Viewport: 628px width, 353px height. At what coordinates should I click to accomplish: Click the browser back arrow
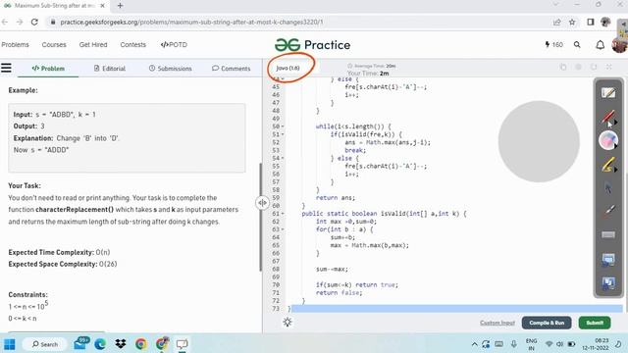[x=5, y=22]
